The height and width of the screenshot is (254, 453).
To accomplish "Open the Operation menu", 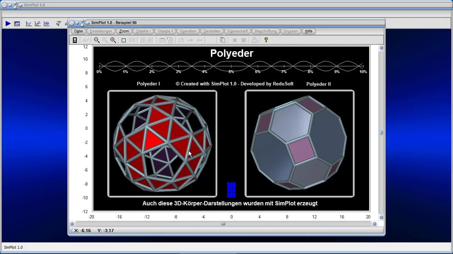I will pyautogui.click(x=188, y=31).
